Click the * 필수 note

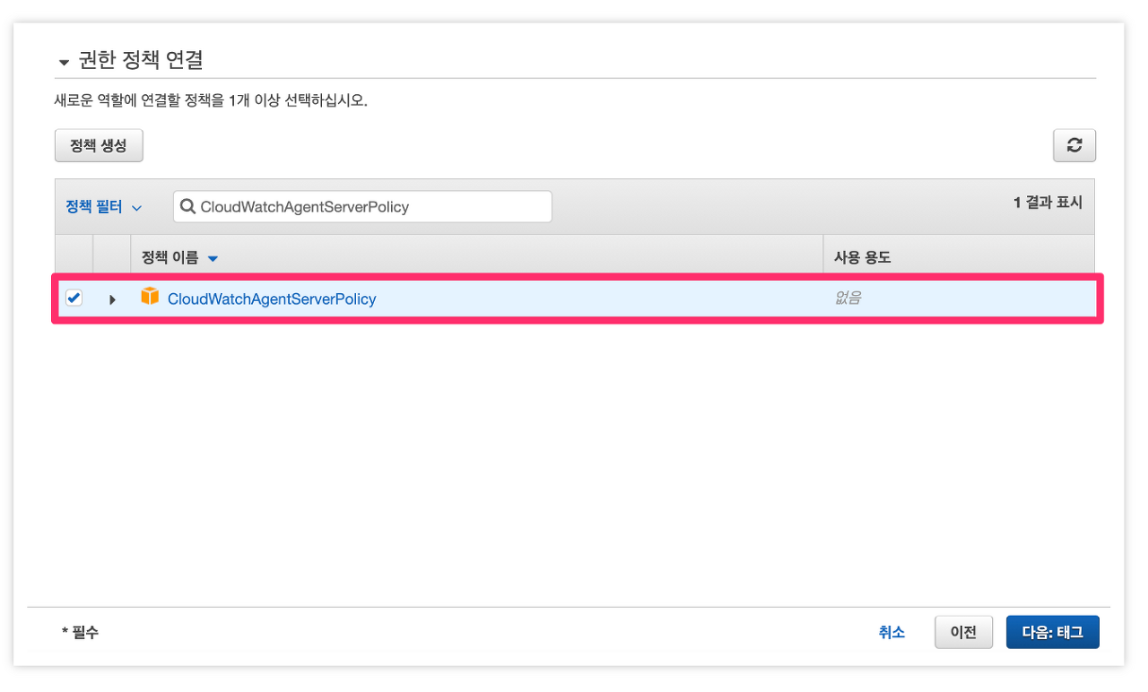coord(80,632)
